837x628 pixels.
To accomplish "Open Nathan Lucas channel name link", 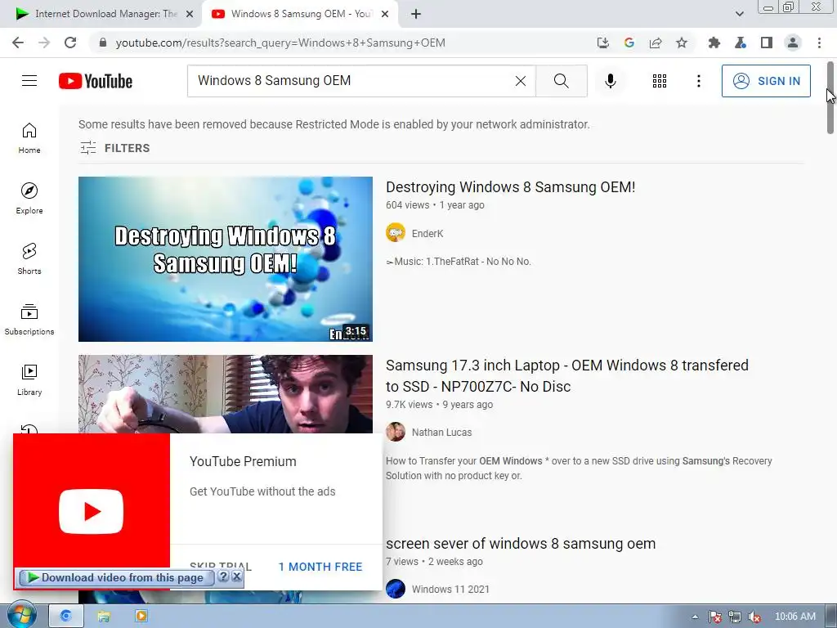I will (442, 432).
